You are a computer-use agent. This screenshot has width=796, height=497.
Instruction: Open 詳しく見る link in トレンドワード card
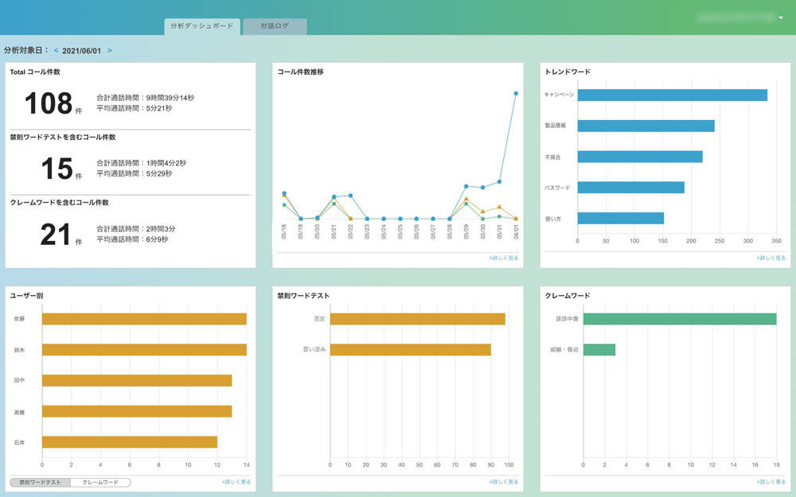[771, 258]
